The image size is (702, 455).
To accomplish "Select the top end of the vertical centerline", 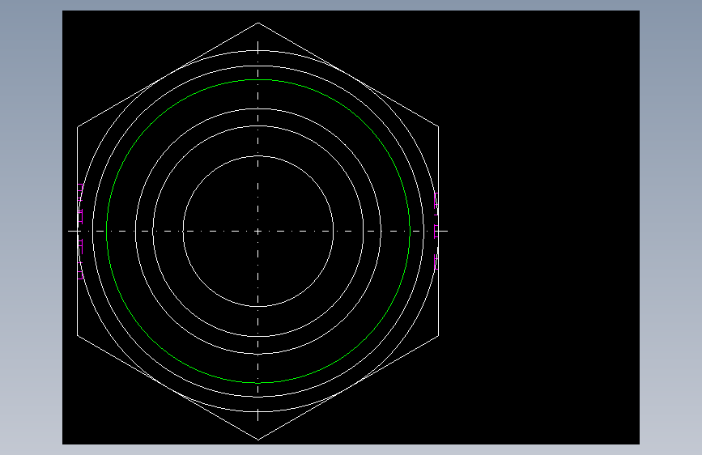I will 257,43.
